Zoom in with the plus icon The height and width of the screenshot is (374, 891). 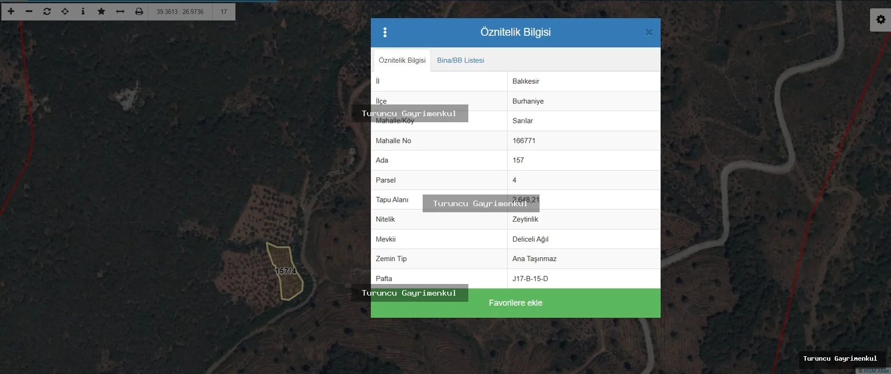pyautogui.click(x=11, y=12)
